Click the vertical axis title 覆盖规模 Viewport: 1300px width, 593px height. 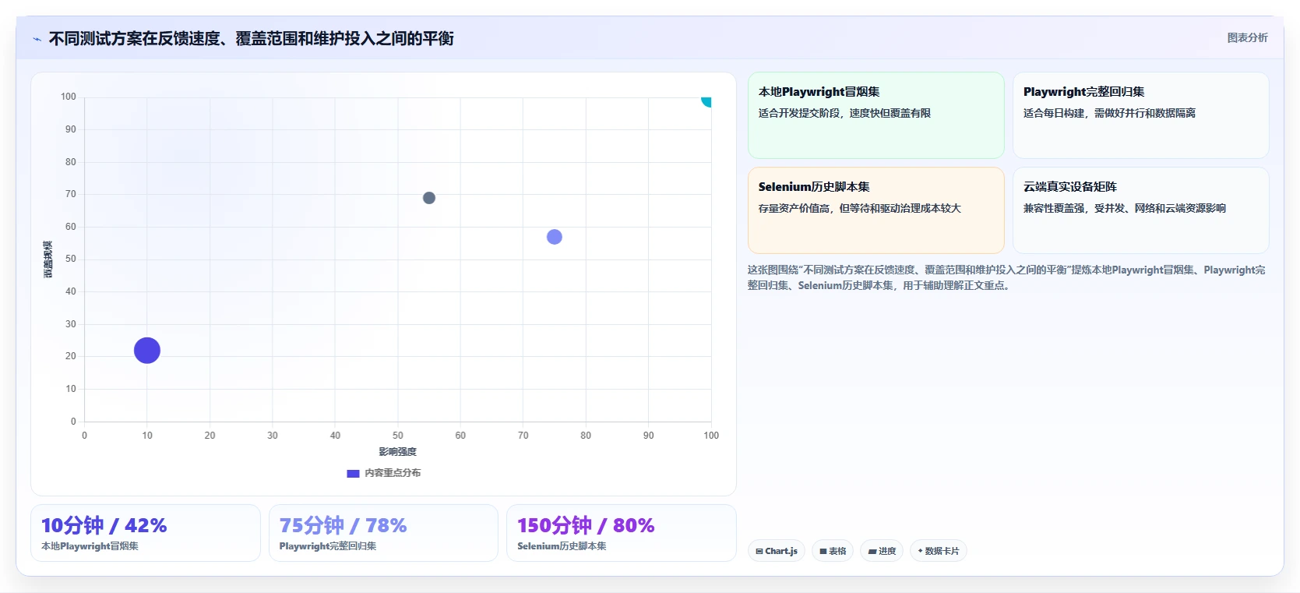pos(48,259)
